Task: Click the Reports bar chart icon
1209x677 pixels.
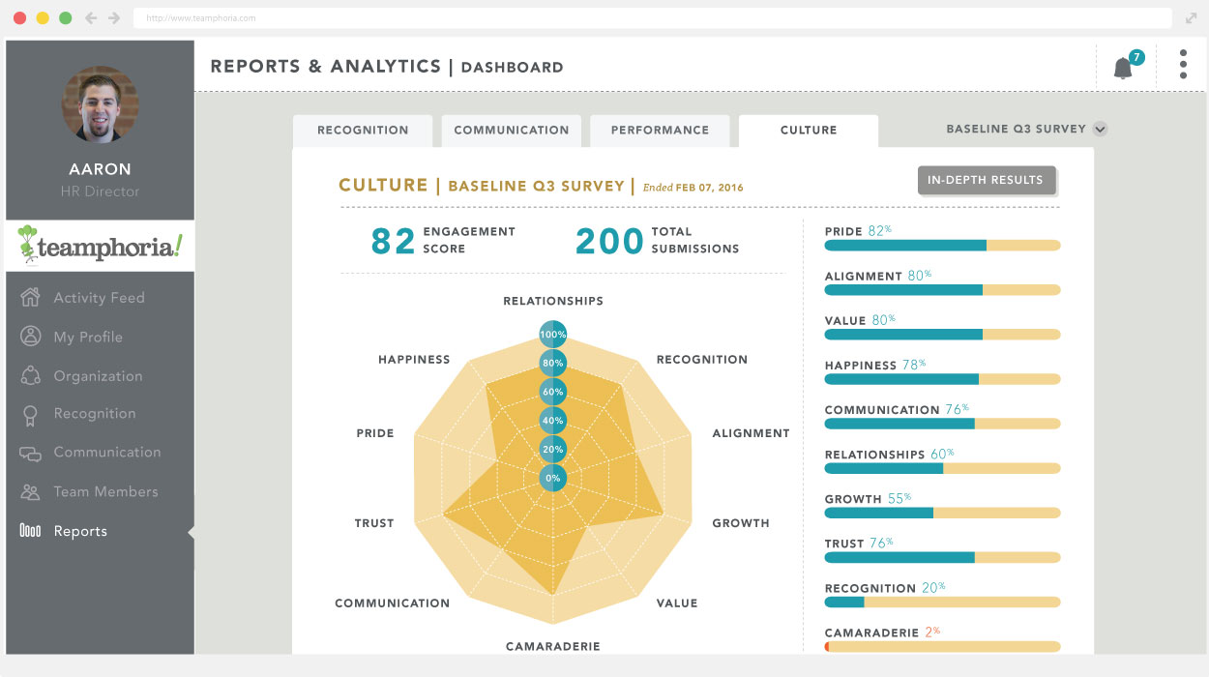Action: click(31, 531)
